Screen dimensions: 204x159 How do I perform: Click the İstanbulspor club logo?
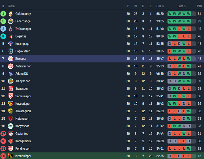click(11, 156)
